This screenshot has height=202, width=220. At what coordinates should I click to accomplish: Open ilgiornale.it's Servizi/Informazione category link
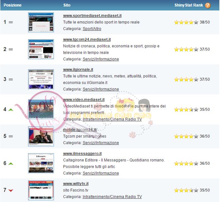point(101,89)
